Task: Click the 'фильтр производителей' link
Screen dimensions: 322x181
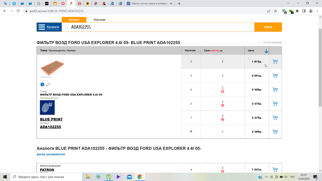Action: pyautogui.click(x=51, y=154)
